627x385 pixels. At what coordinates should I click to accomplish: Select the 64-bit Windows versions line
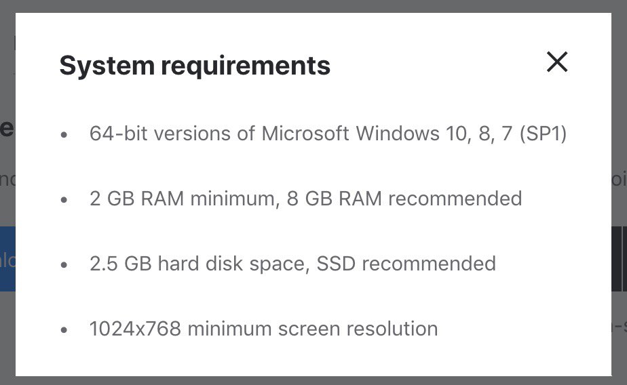pos(328,134)
